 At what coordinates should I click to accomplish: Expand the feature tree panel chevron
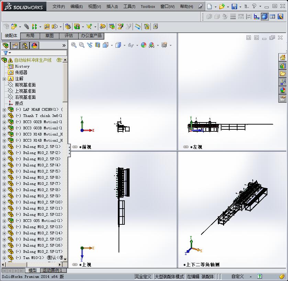(64, 45)
